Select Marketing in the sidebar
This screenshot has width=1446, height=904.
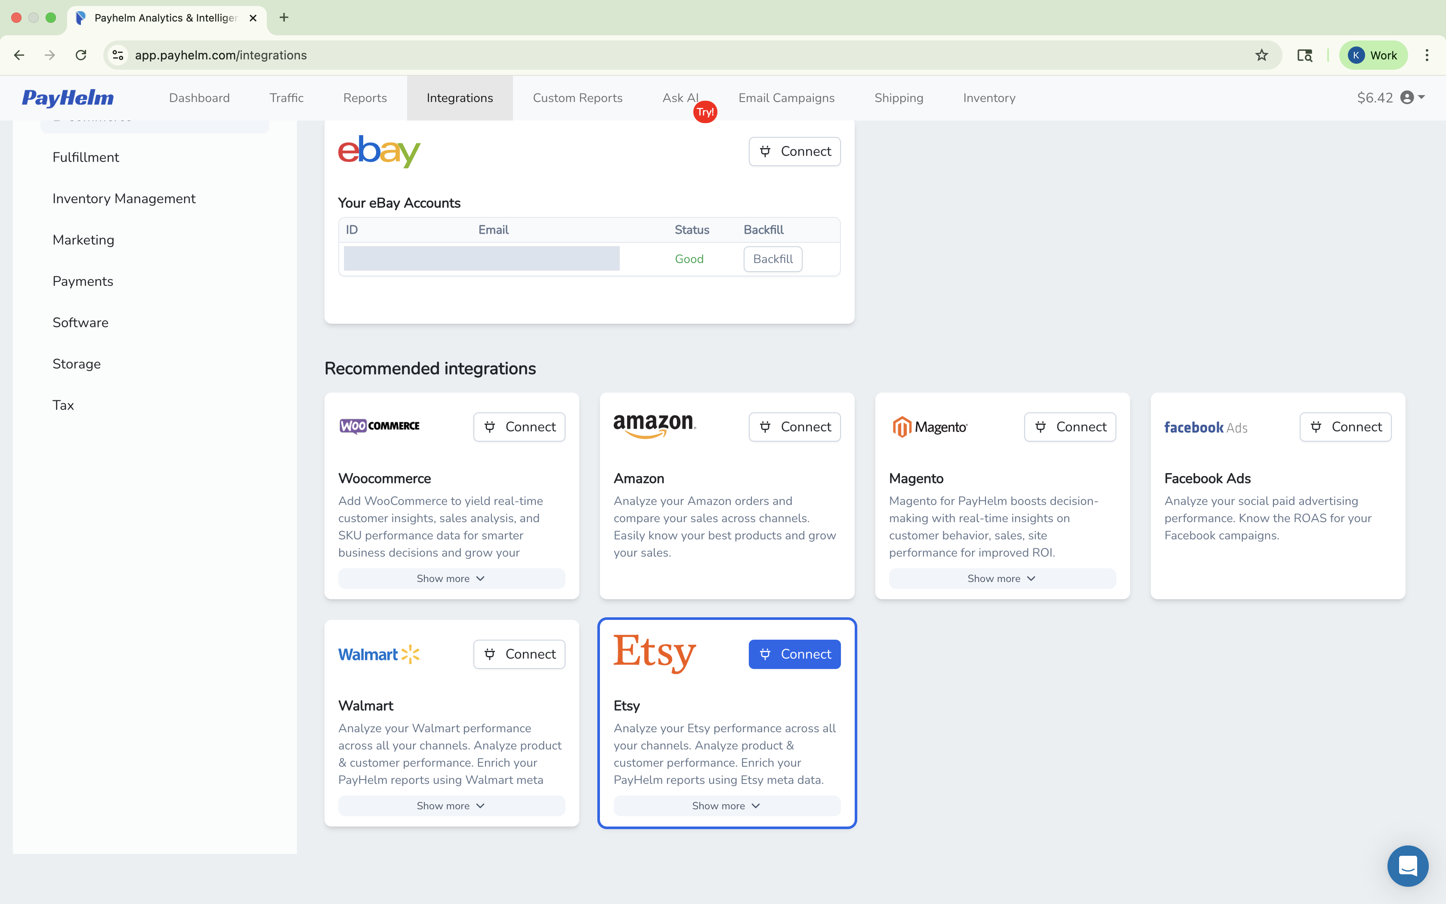[83, 240]
